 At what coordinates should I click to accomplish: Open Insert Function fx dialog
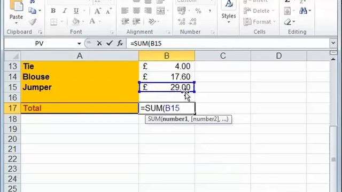click(x=120, y=43)
